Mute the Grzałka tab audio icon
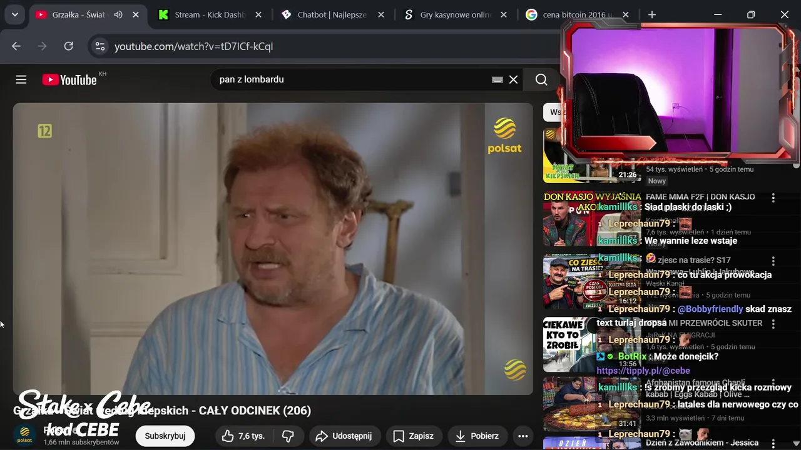The width and height of the screenshot is (801, 450). (118, 14)
